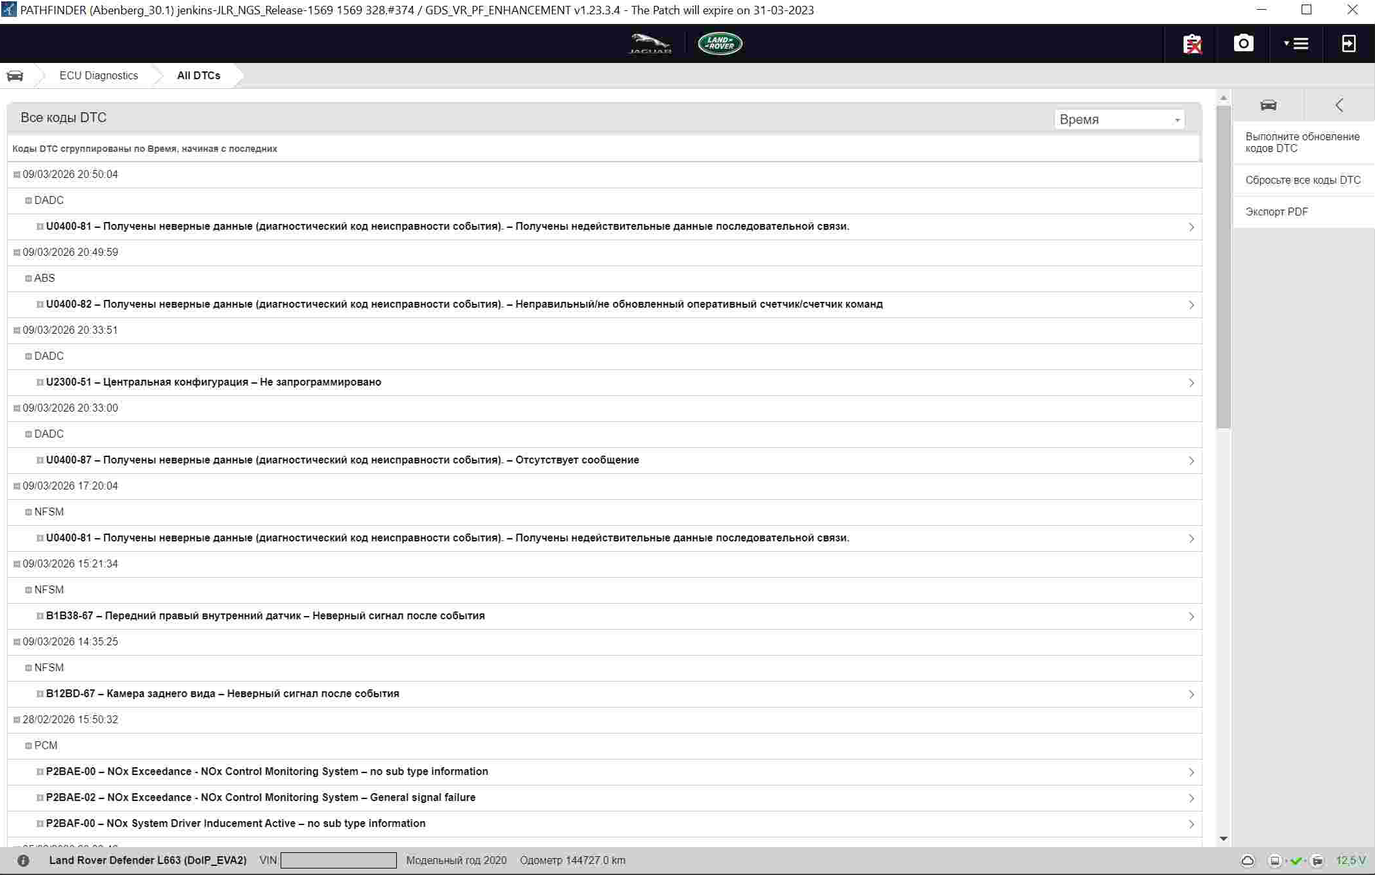Click the exit session icon

pyautogui.click(x=1348, y=43)
